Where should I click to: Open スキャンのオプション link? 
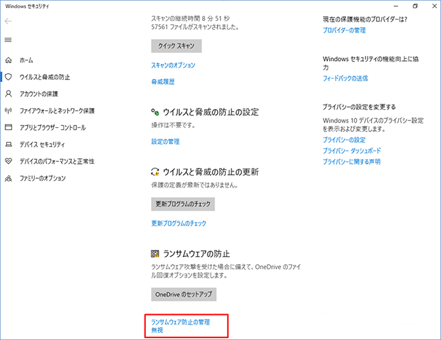point(173,65)
